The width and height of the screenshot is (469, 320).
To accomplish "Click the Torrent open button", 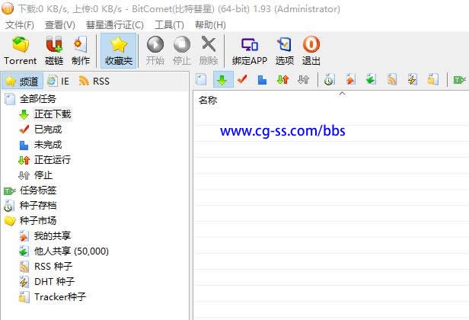I will point(21,50).
